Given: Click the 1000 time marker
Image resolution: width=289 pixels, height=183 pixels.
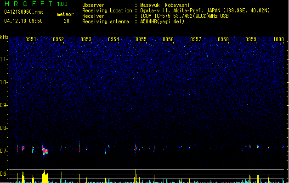Looking at the screenshot, I should (x=278, y=39).
